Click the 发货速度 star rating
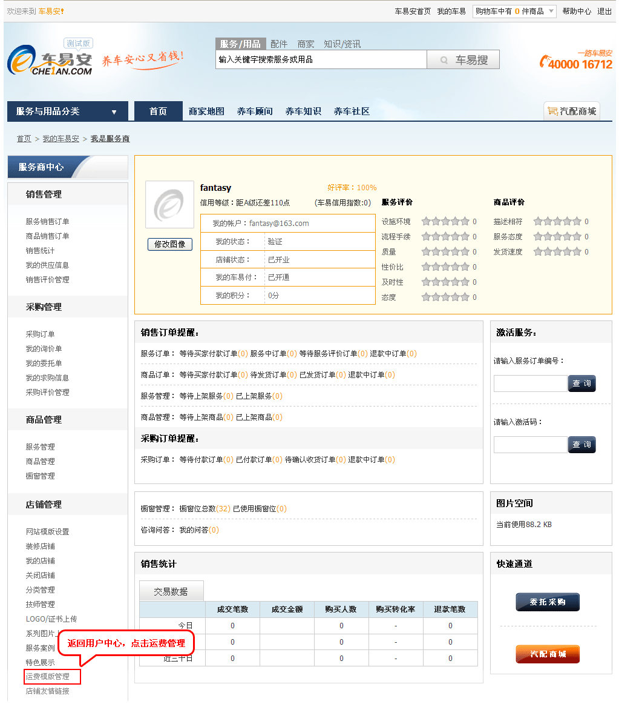Screen dimensions: 619x727 557,252
